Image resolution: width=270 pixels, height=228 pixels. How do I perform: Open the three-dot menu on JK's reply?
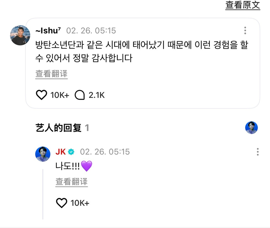[258, 152]
